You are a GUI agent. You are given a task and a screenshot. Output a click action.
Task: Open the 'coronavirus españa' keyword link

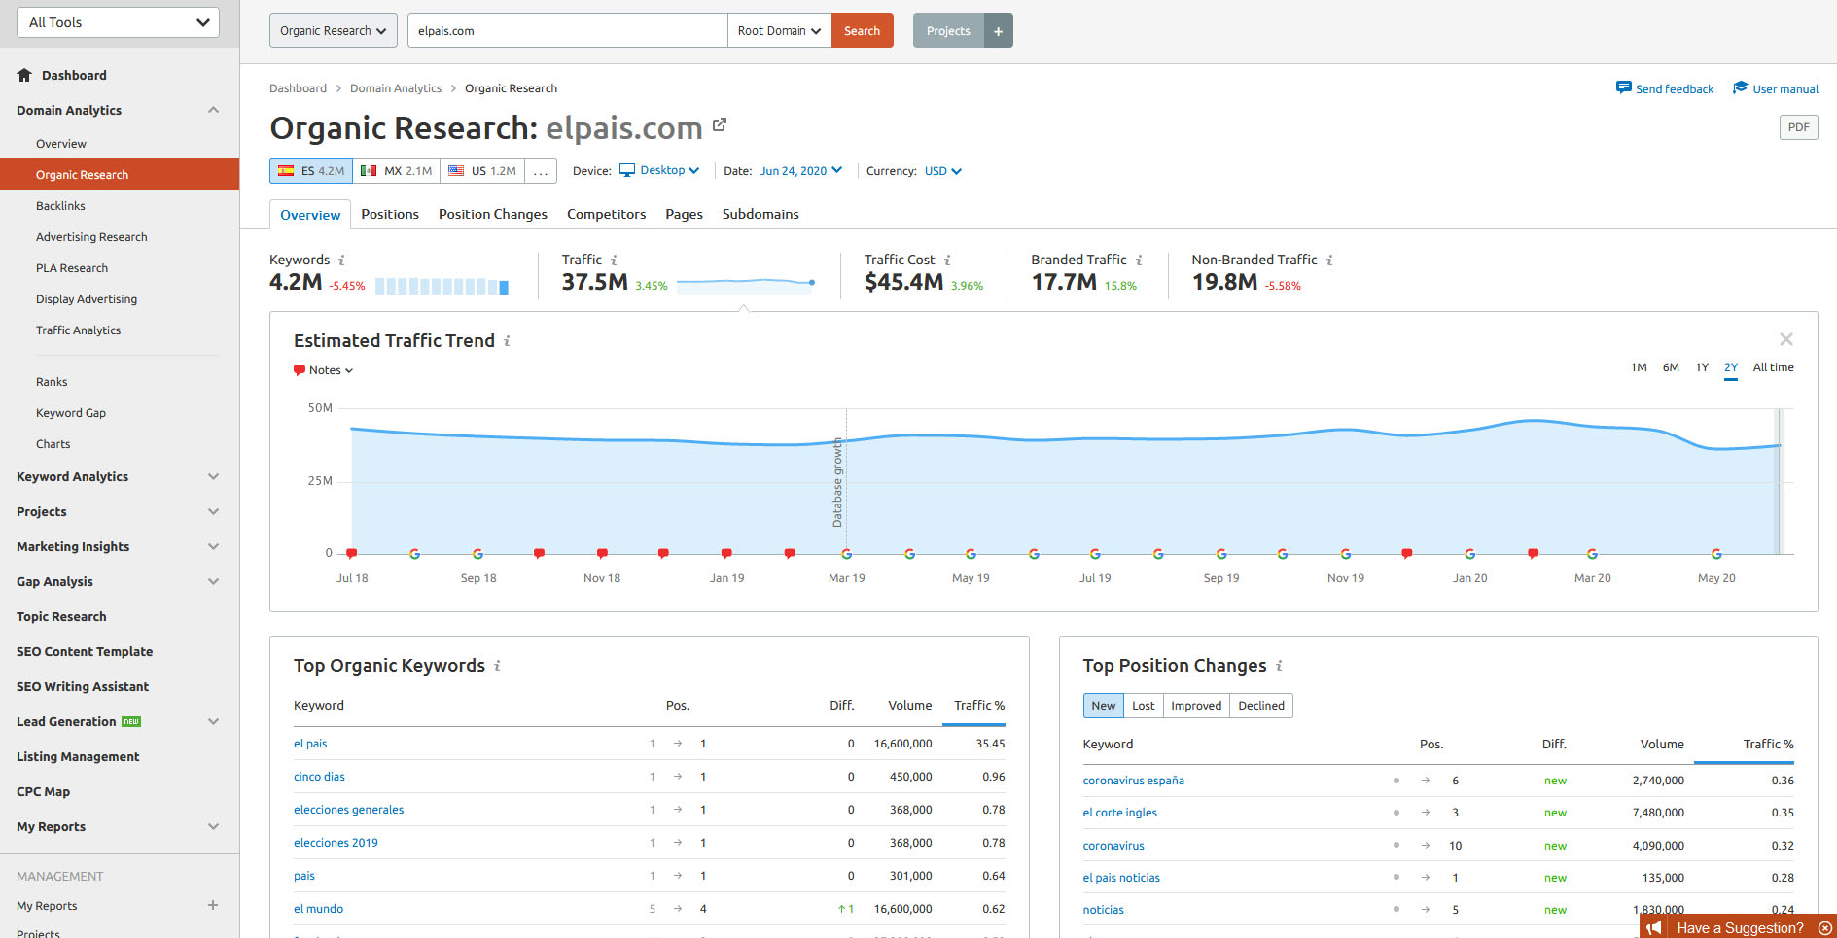coord(1134,781)
